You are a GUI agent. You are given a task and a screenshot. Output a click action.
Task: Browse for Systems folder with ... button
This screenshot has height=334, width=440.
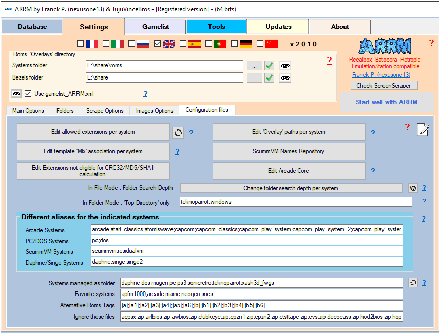254,65
